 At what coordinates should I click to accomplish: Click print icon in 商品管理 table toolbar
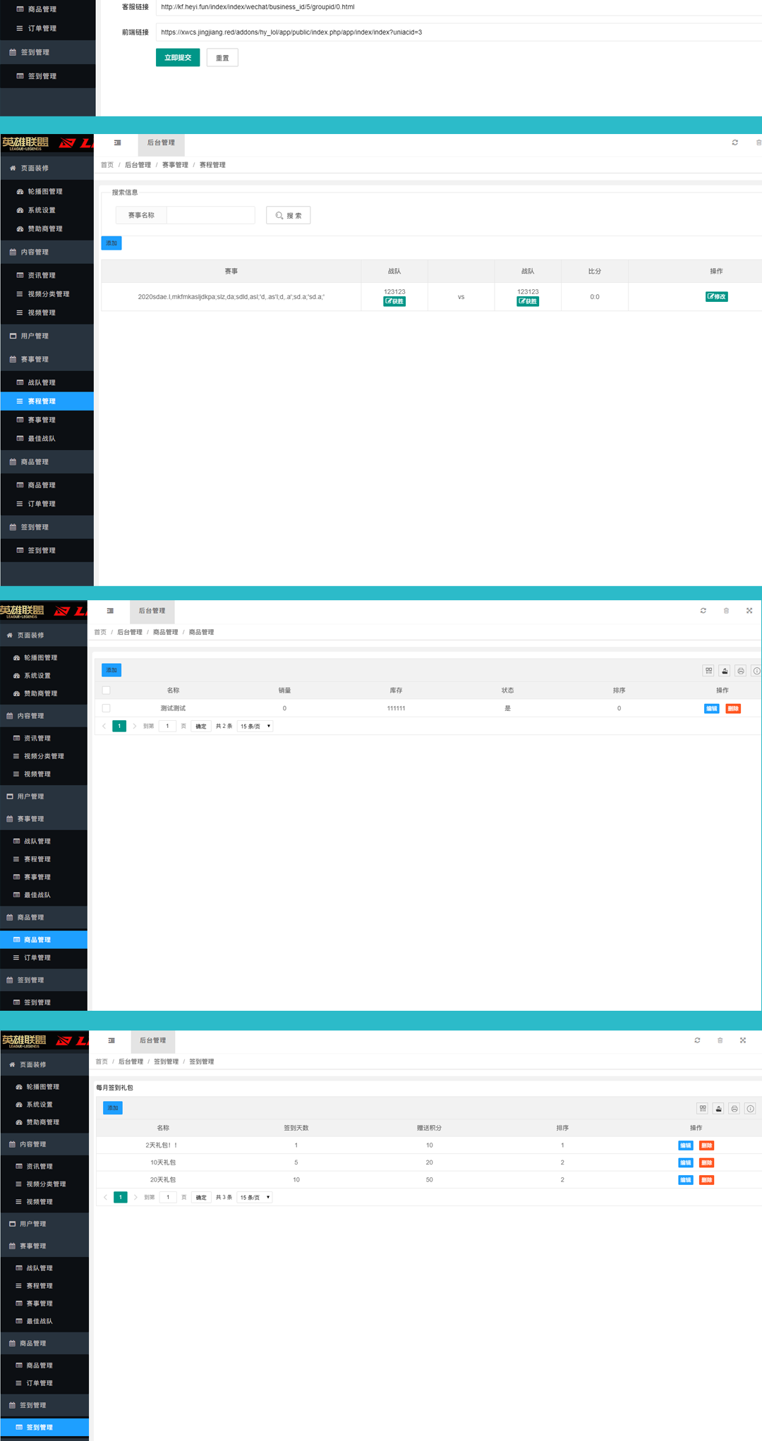click(741, 671)
